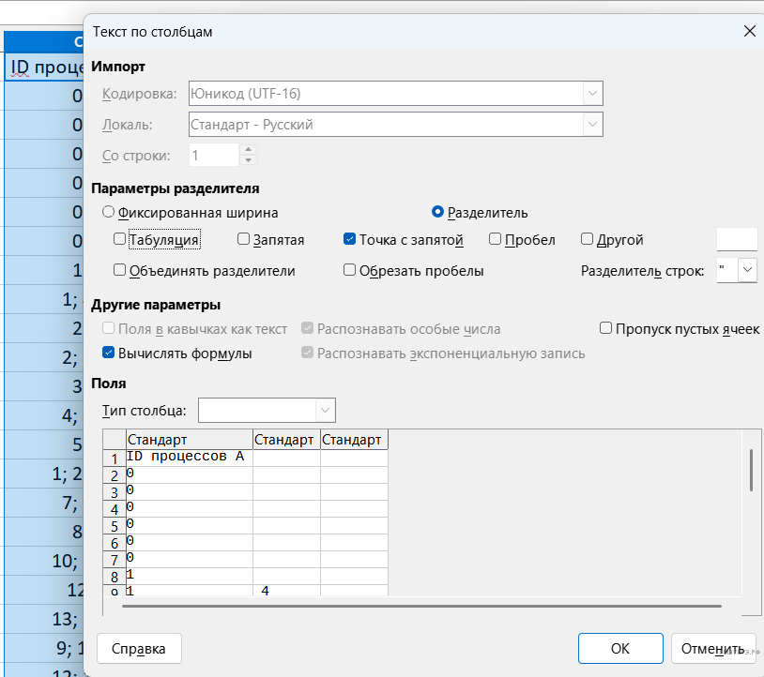Click the custom separator text field
The image size is (764, 677).
click(736, 240)
